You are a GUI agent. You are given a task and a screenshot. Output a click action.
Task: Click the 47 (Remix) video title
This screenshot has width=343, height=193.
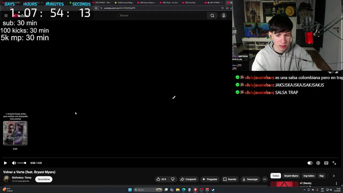[305, 183]
